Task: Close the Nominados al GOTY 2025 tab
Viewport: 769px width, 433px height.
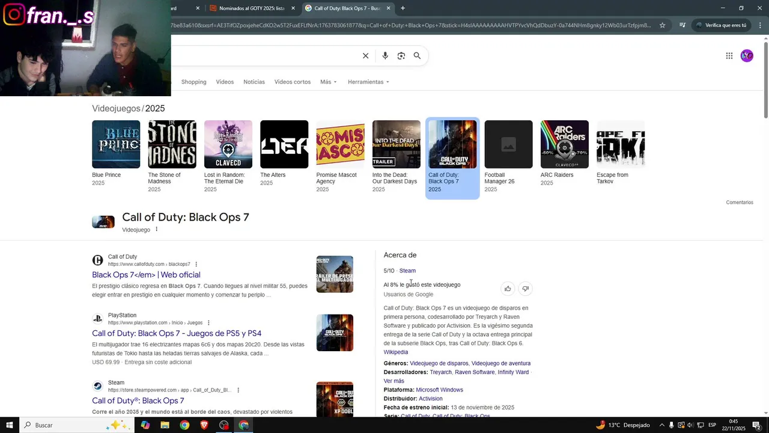Action: click(x=293, y=8)
